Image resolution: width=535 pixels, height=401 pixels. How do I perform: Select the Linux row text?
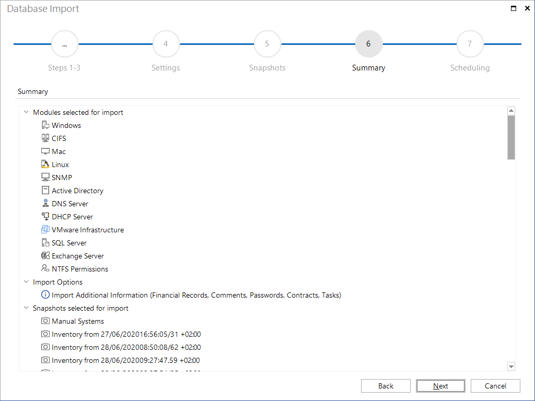coord(61,164)
